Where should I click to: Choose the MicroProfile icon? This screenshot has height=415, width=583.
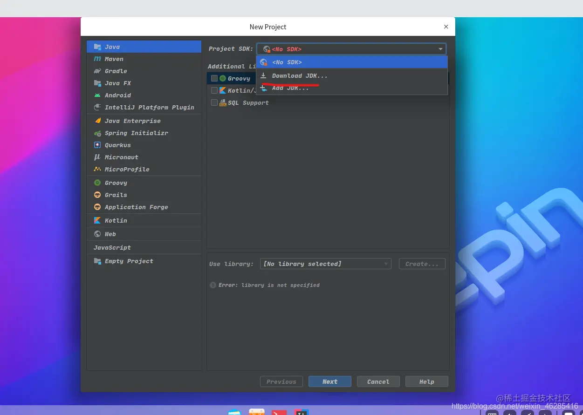point(97,169)
